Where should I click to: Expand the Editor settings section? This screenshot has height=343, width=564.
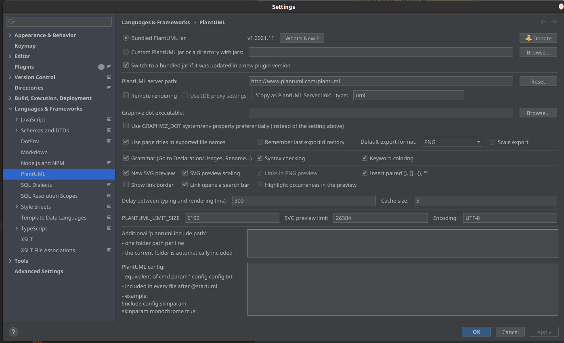tap(10, 56)
